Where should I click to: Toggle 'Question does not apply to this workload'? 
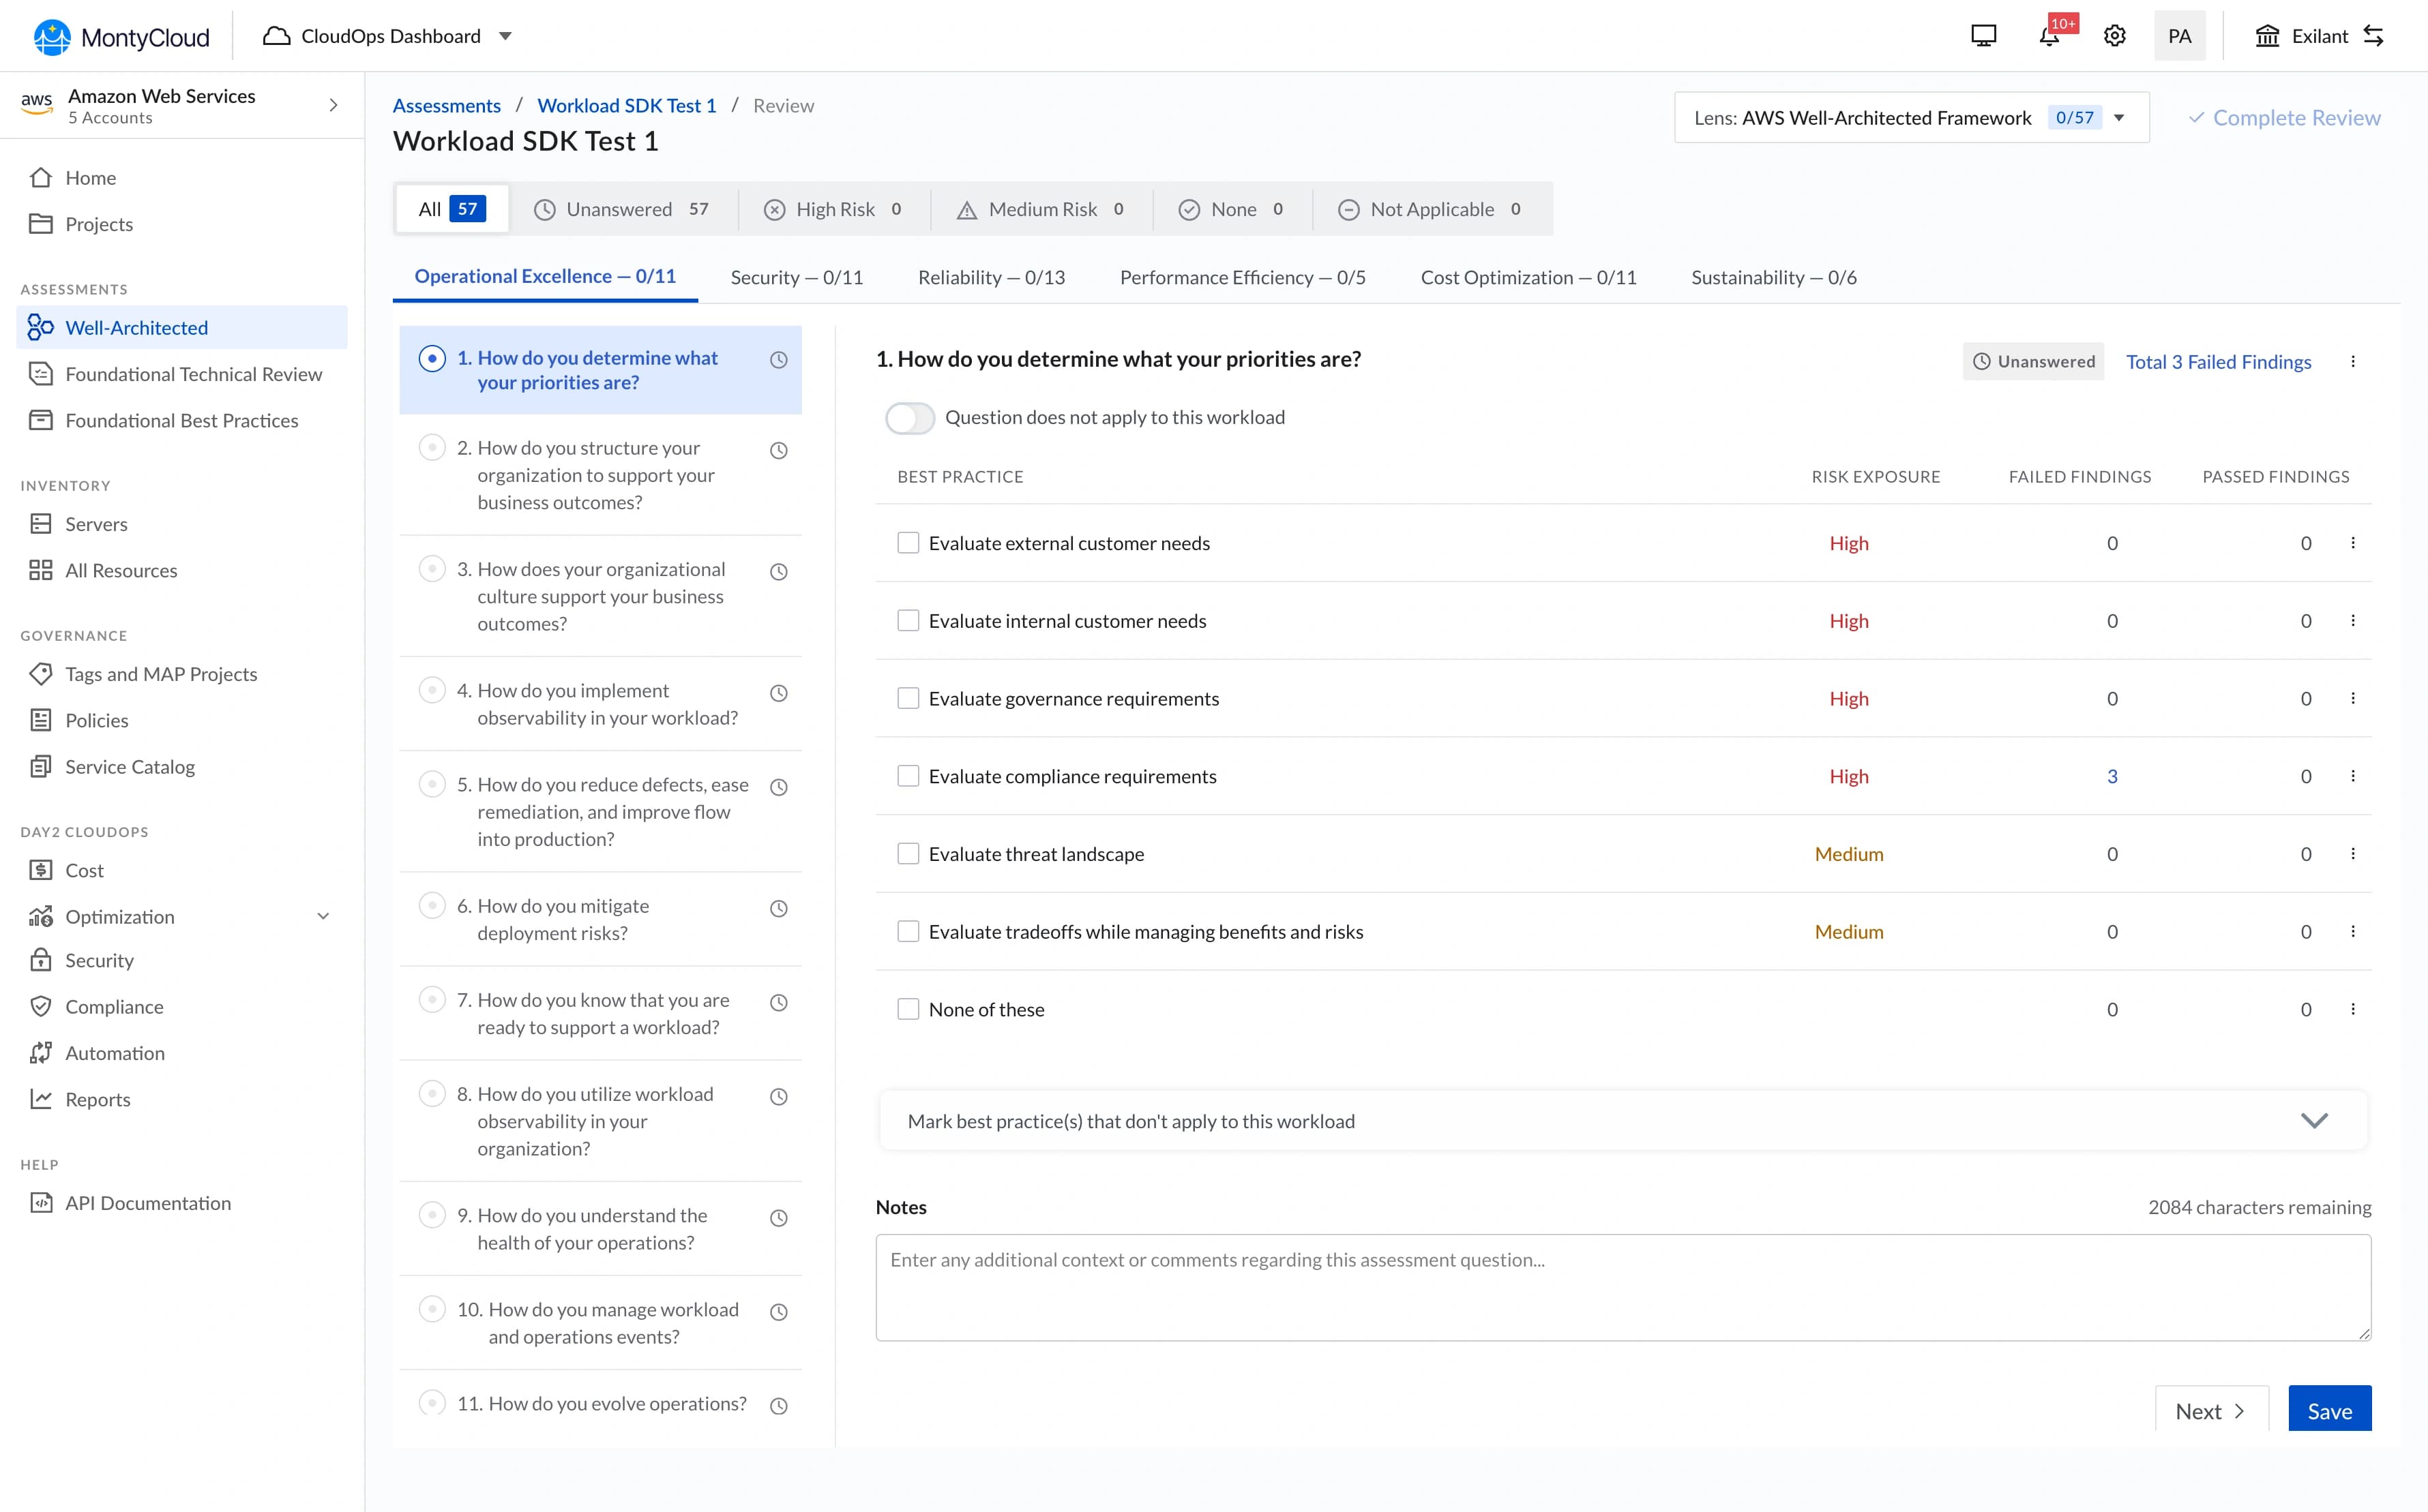tap(909, 417)
